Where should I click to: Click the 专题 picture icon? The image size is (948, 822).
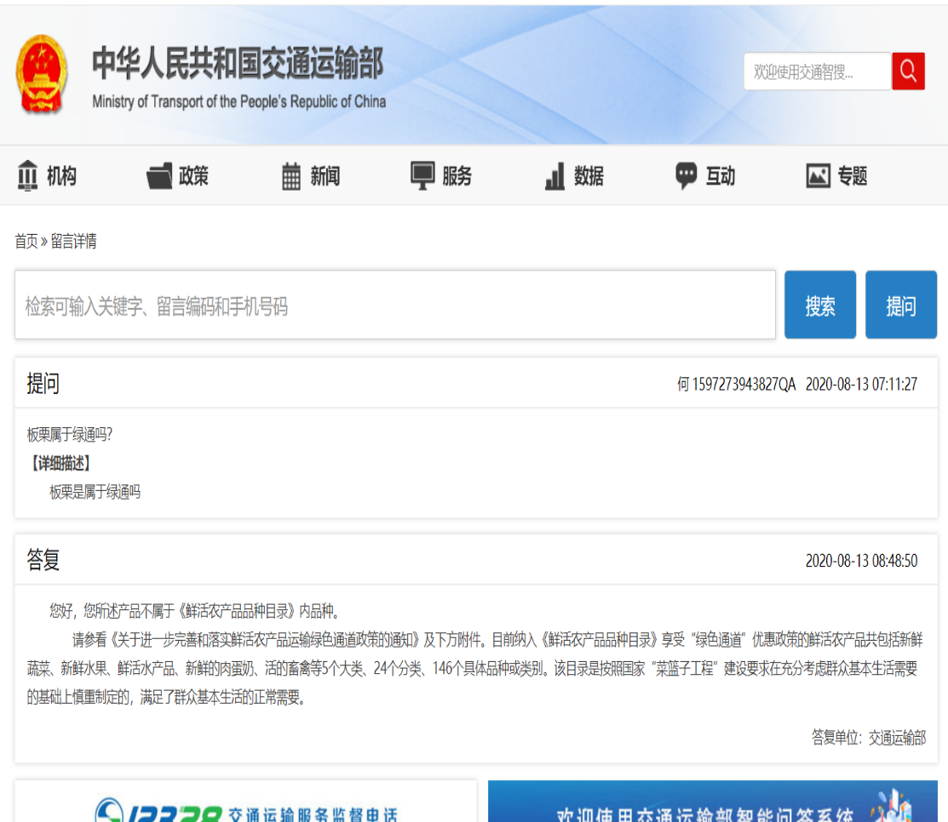click(818, 176)
